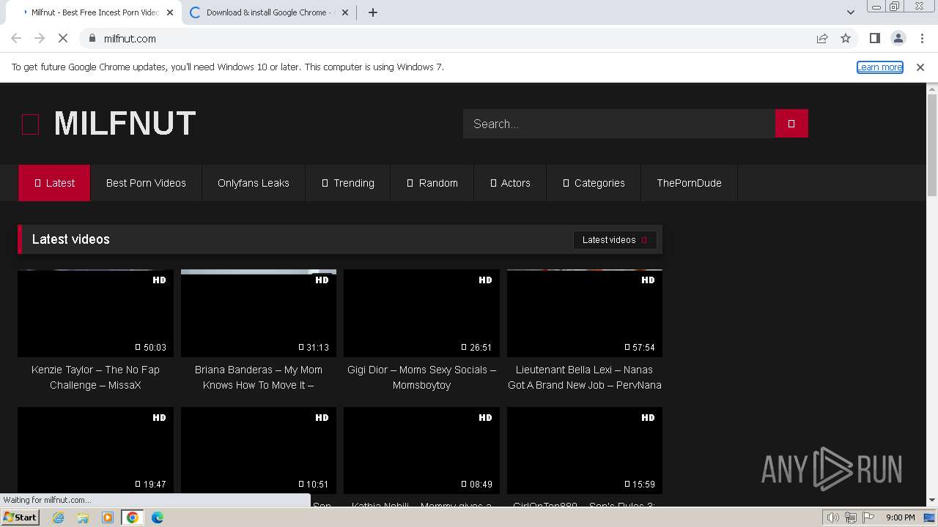Image resolution: width=938 pixels, height=527 pixels.
Task: Open the Windows Start menu
Action: coord(20,517)
